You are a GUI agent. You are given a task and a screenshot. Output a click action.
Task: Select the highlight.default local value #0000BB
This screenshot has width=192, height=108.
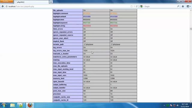(x=87, y=16)
